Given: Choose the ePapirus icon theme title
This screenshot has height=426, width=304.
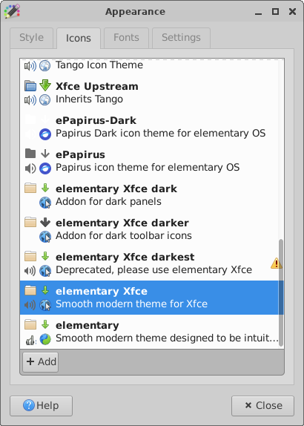Looking at the screenshot, I should 80,154.
